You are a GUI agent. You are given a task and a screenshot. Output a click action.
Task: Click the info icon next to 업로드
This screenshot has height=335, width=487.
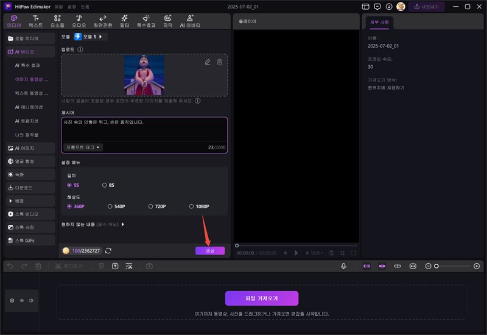pos(80,49)
